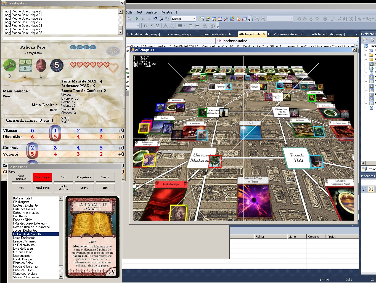Open the Analyser menu

[x=152, y=12]
